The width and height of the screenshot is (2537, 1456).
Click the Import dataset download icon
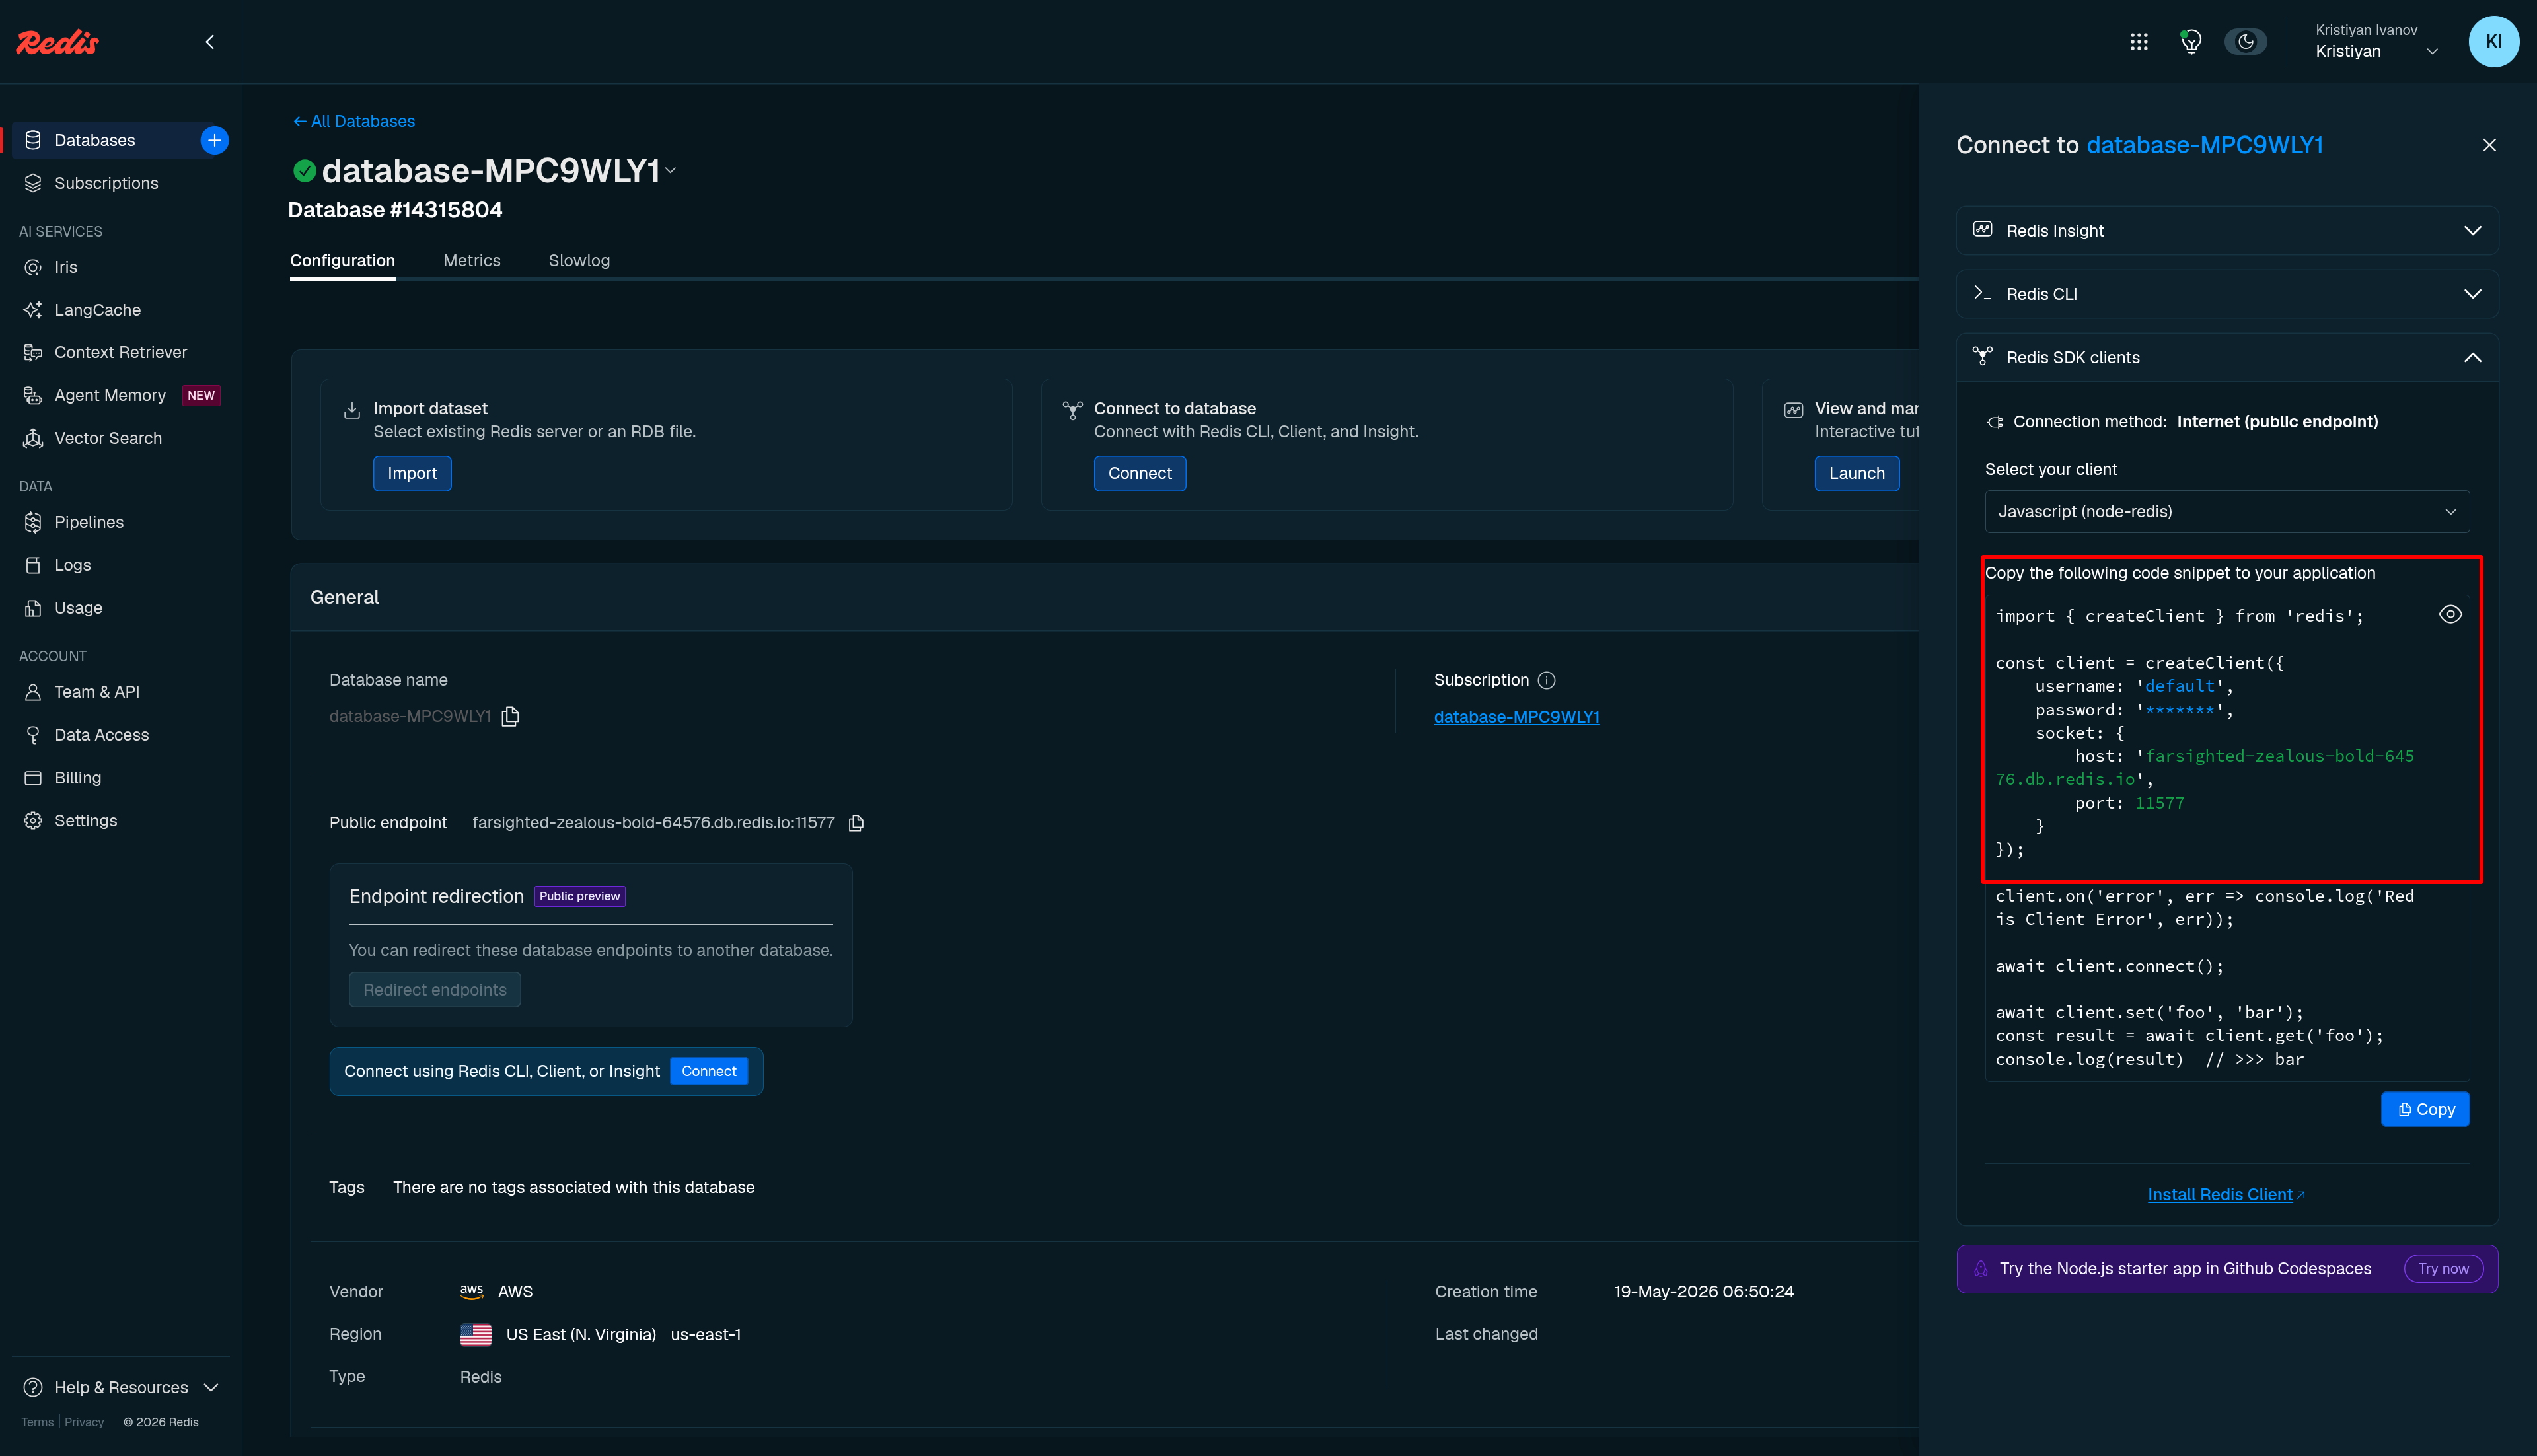(x=352, y=410)
